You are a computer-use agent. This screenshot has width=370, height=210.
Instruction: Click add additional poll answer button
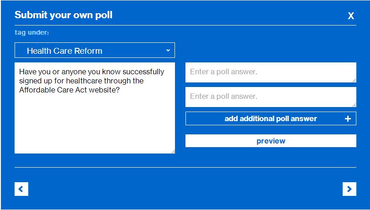(x=270, y=119)
